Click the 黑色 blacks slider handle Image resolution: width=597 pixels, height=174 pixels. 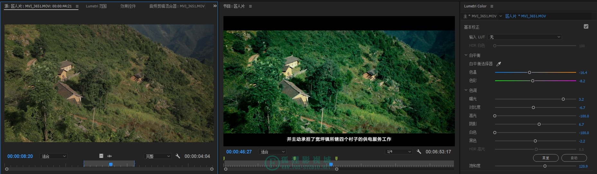pos(535,141)
